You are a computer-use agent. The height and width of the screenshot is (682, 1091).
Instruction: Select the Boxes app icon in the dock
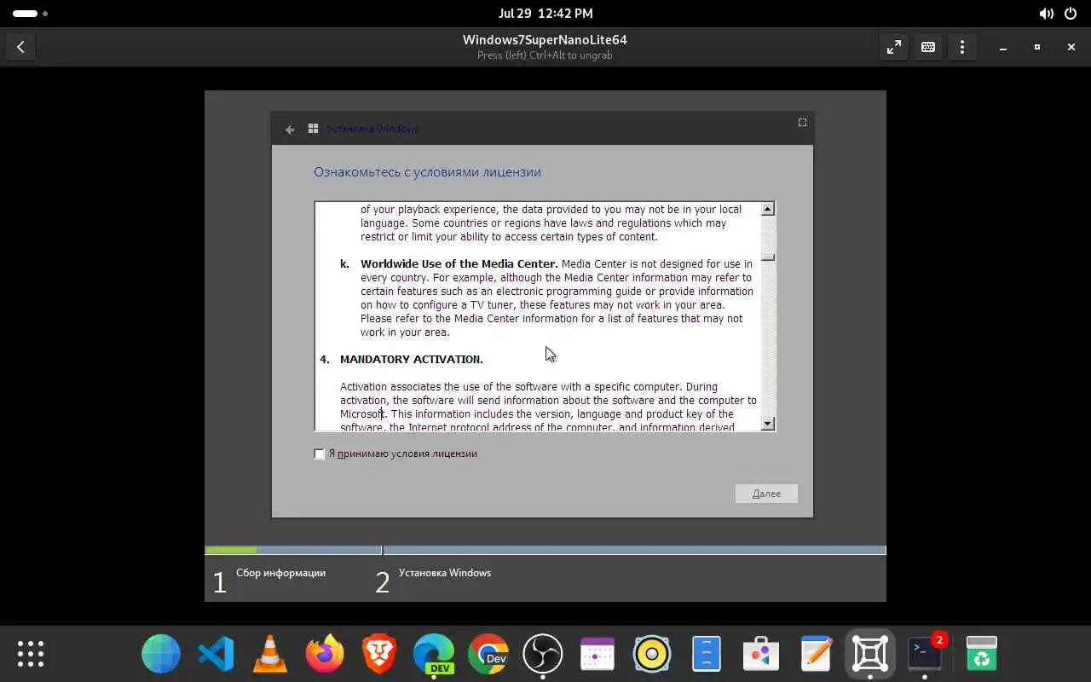click(870, 654)
